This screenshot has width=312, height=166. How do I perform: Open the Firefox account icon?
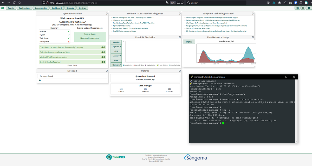279,2
